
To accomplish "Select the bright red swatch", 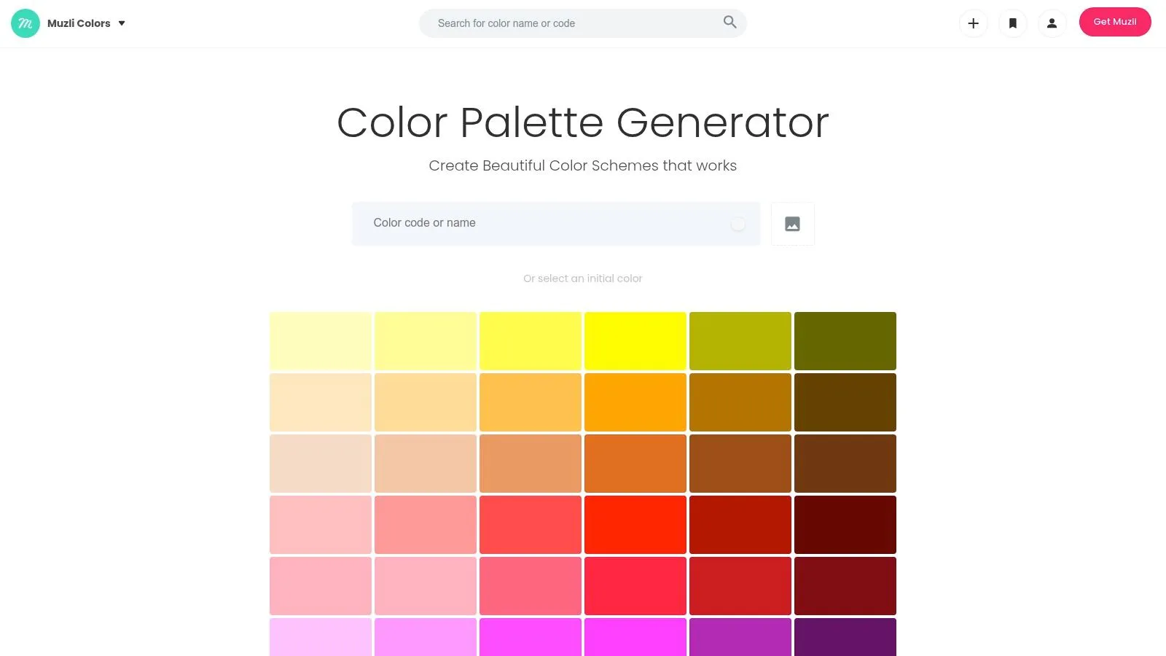I will [635, 524].
